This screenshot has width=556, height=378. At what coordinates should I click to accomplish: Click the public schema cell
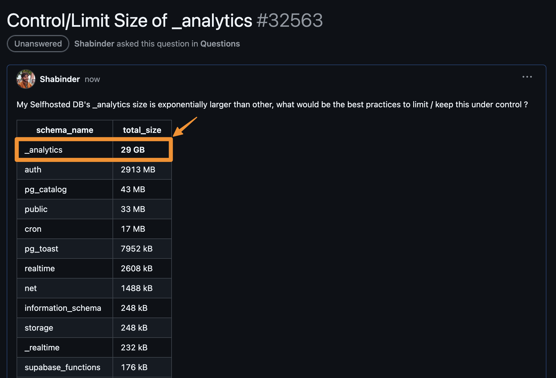[36, 209]
